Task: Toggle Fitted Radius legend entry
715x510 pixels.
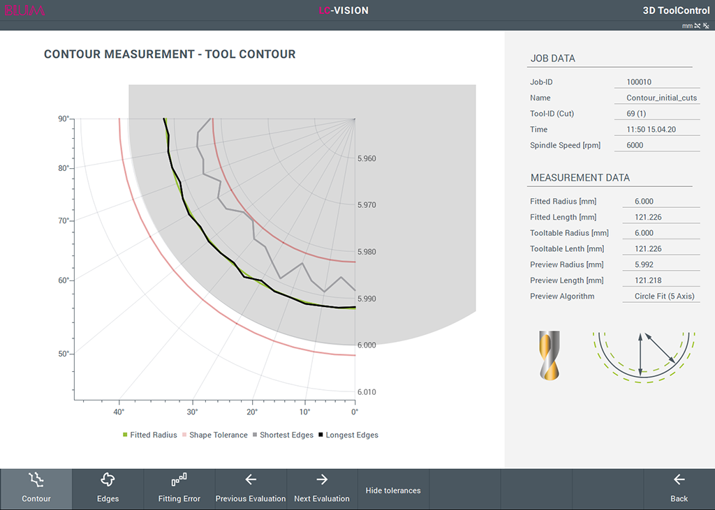Action: [x=149, y=435]
